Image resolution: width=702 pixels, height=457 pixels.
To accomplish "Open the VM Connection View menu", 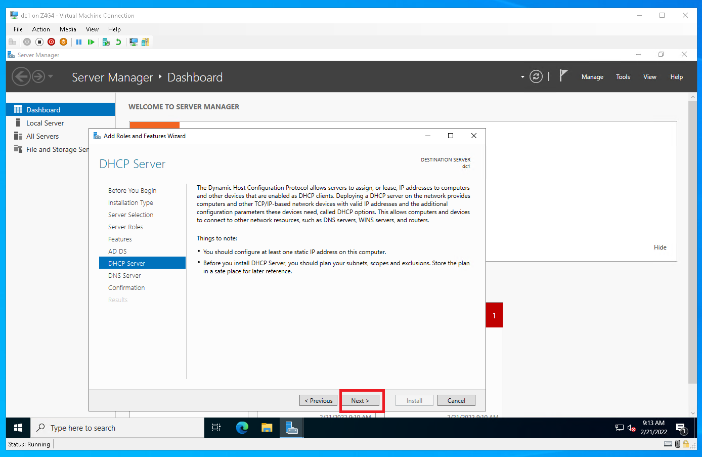I will 92,29.
